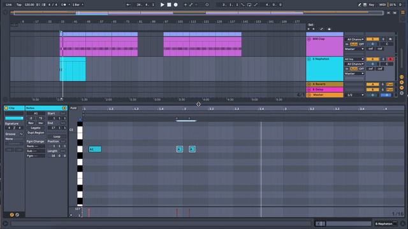
Task: Enable Key Map Mode
Action: pos(372,4)
